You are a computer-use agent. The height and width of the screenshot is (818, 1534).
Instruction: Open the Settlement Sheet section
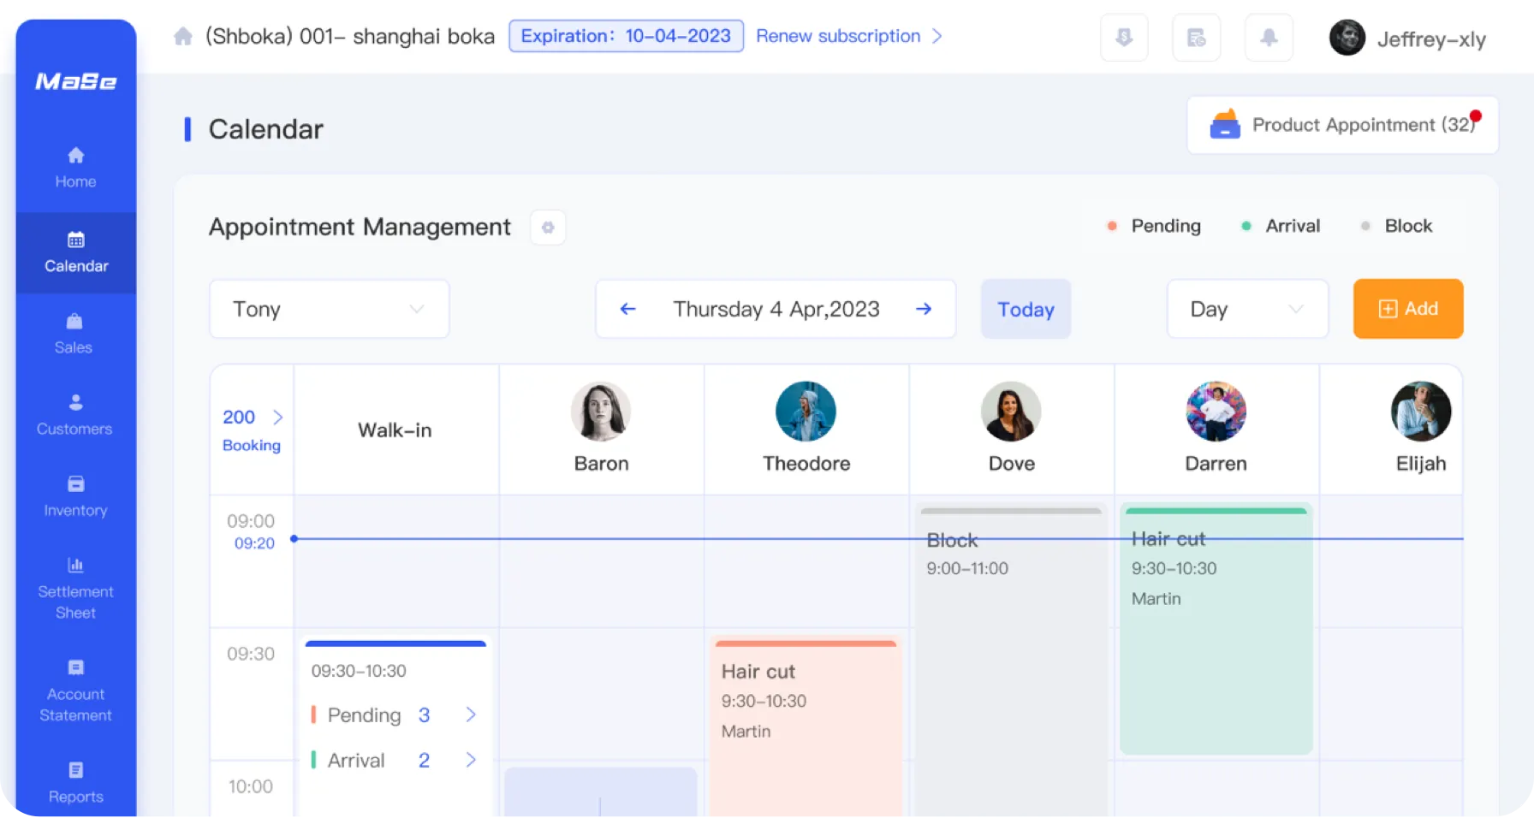coord(75,588)
